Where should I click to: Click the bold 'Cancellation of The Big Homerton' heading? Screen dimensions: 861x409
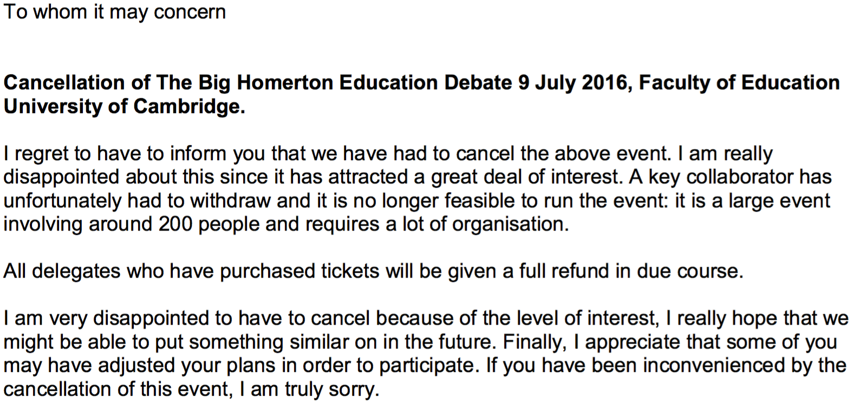169,83
